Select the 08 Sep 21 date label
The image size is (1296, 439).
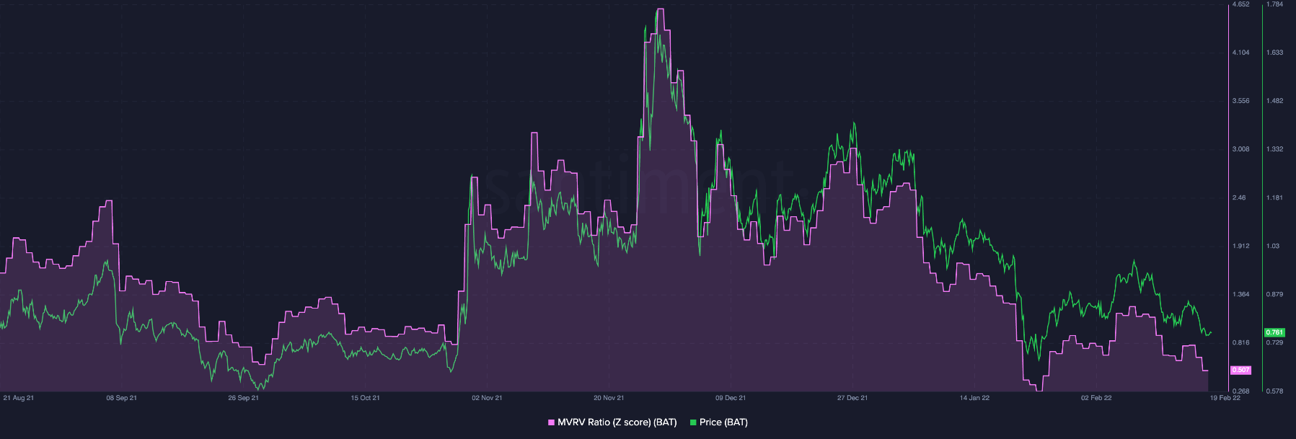(121, 398)
